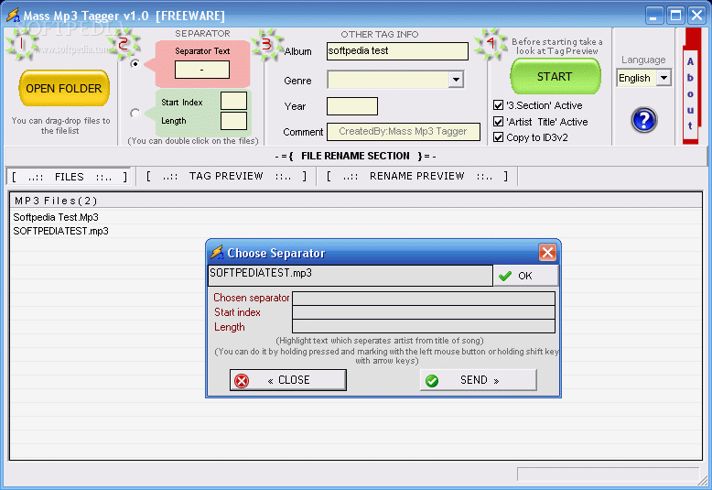
Task: Switch to the FILES tab
Action: tap(69, 177)
